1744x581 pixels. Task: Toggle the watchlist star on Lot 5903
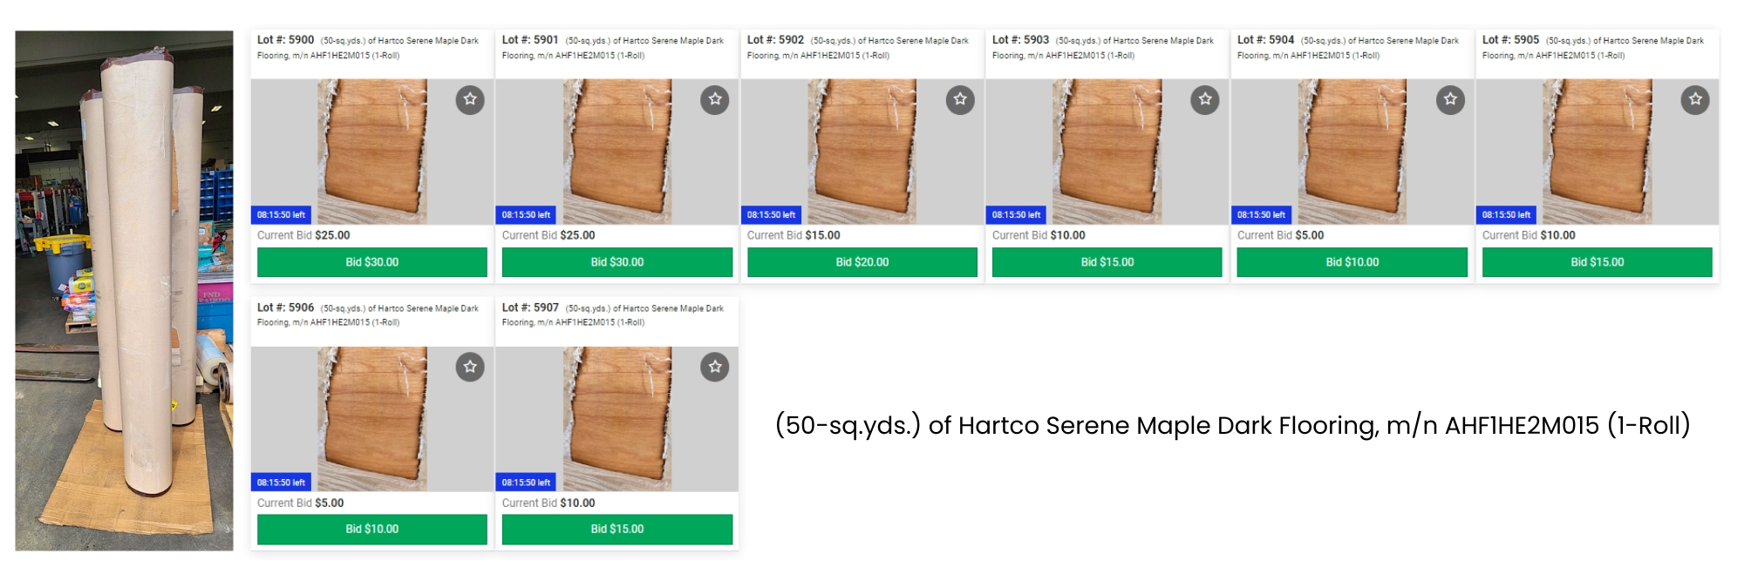click(1205, 99)
